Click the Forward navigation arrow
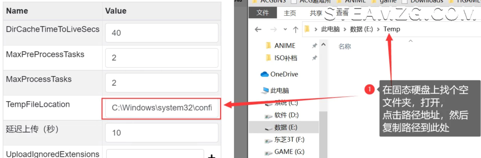 (273, 29)
